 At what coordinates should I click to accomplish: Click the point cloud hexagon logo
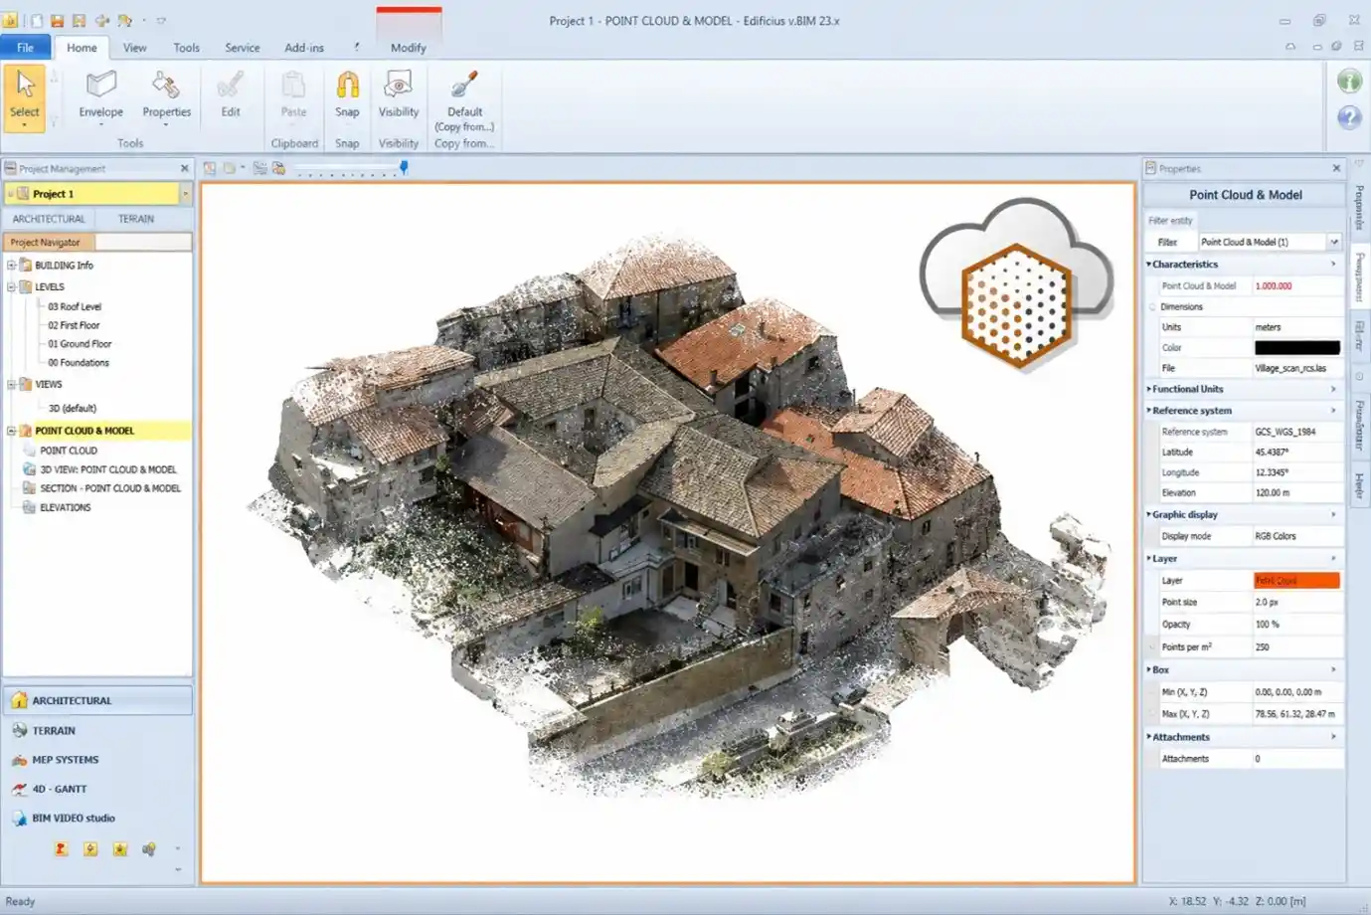(x=1016, y=305)
